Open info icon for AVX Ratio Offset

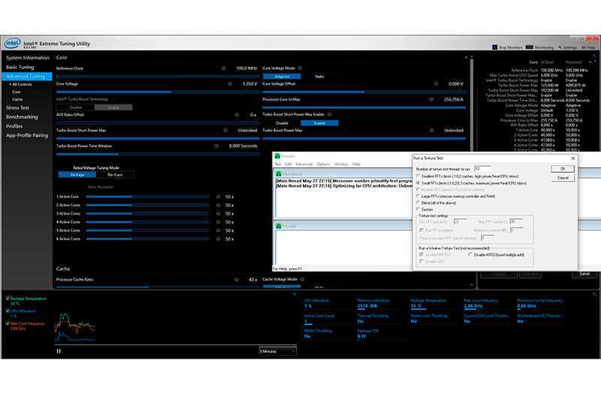[x=237, y=115]
